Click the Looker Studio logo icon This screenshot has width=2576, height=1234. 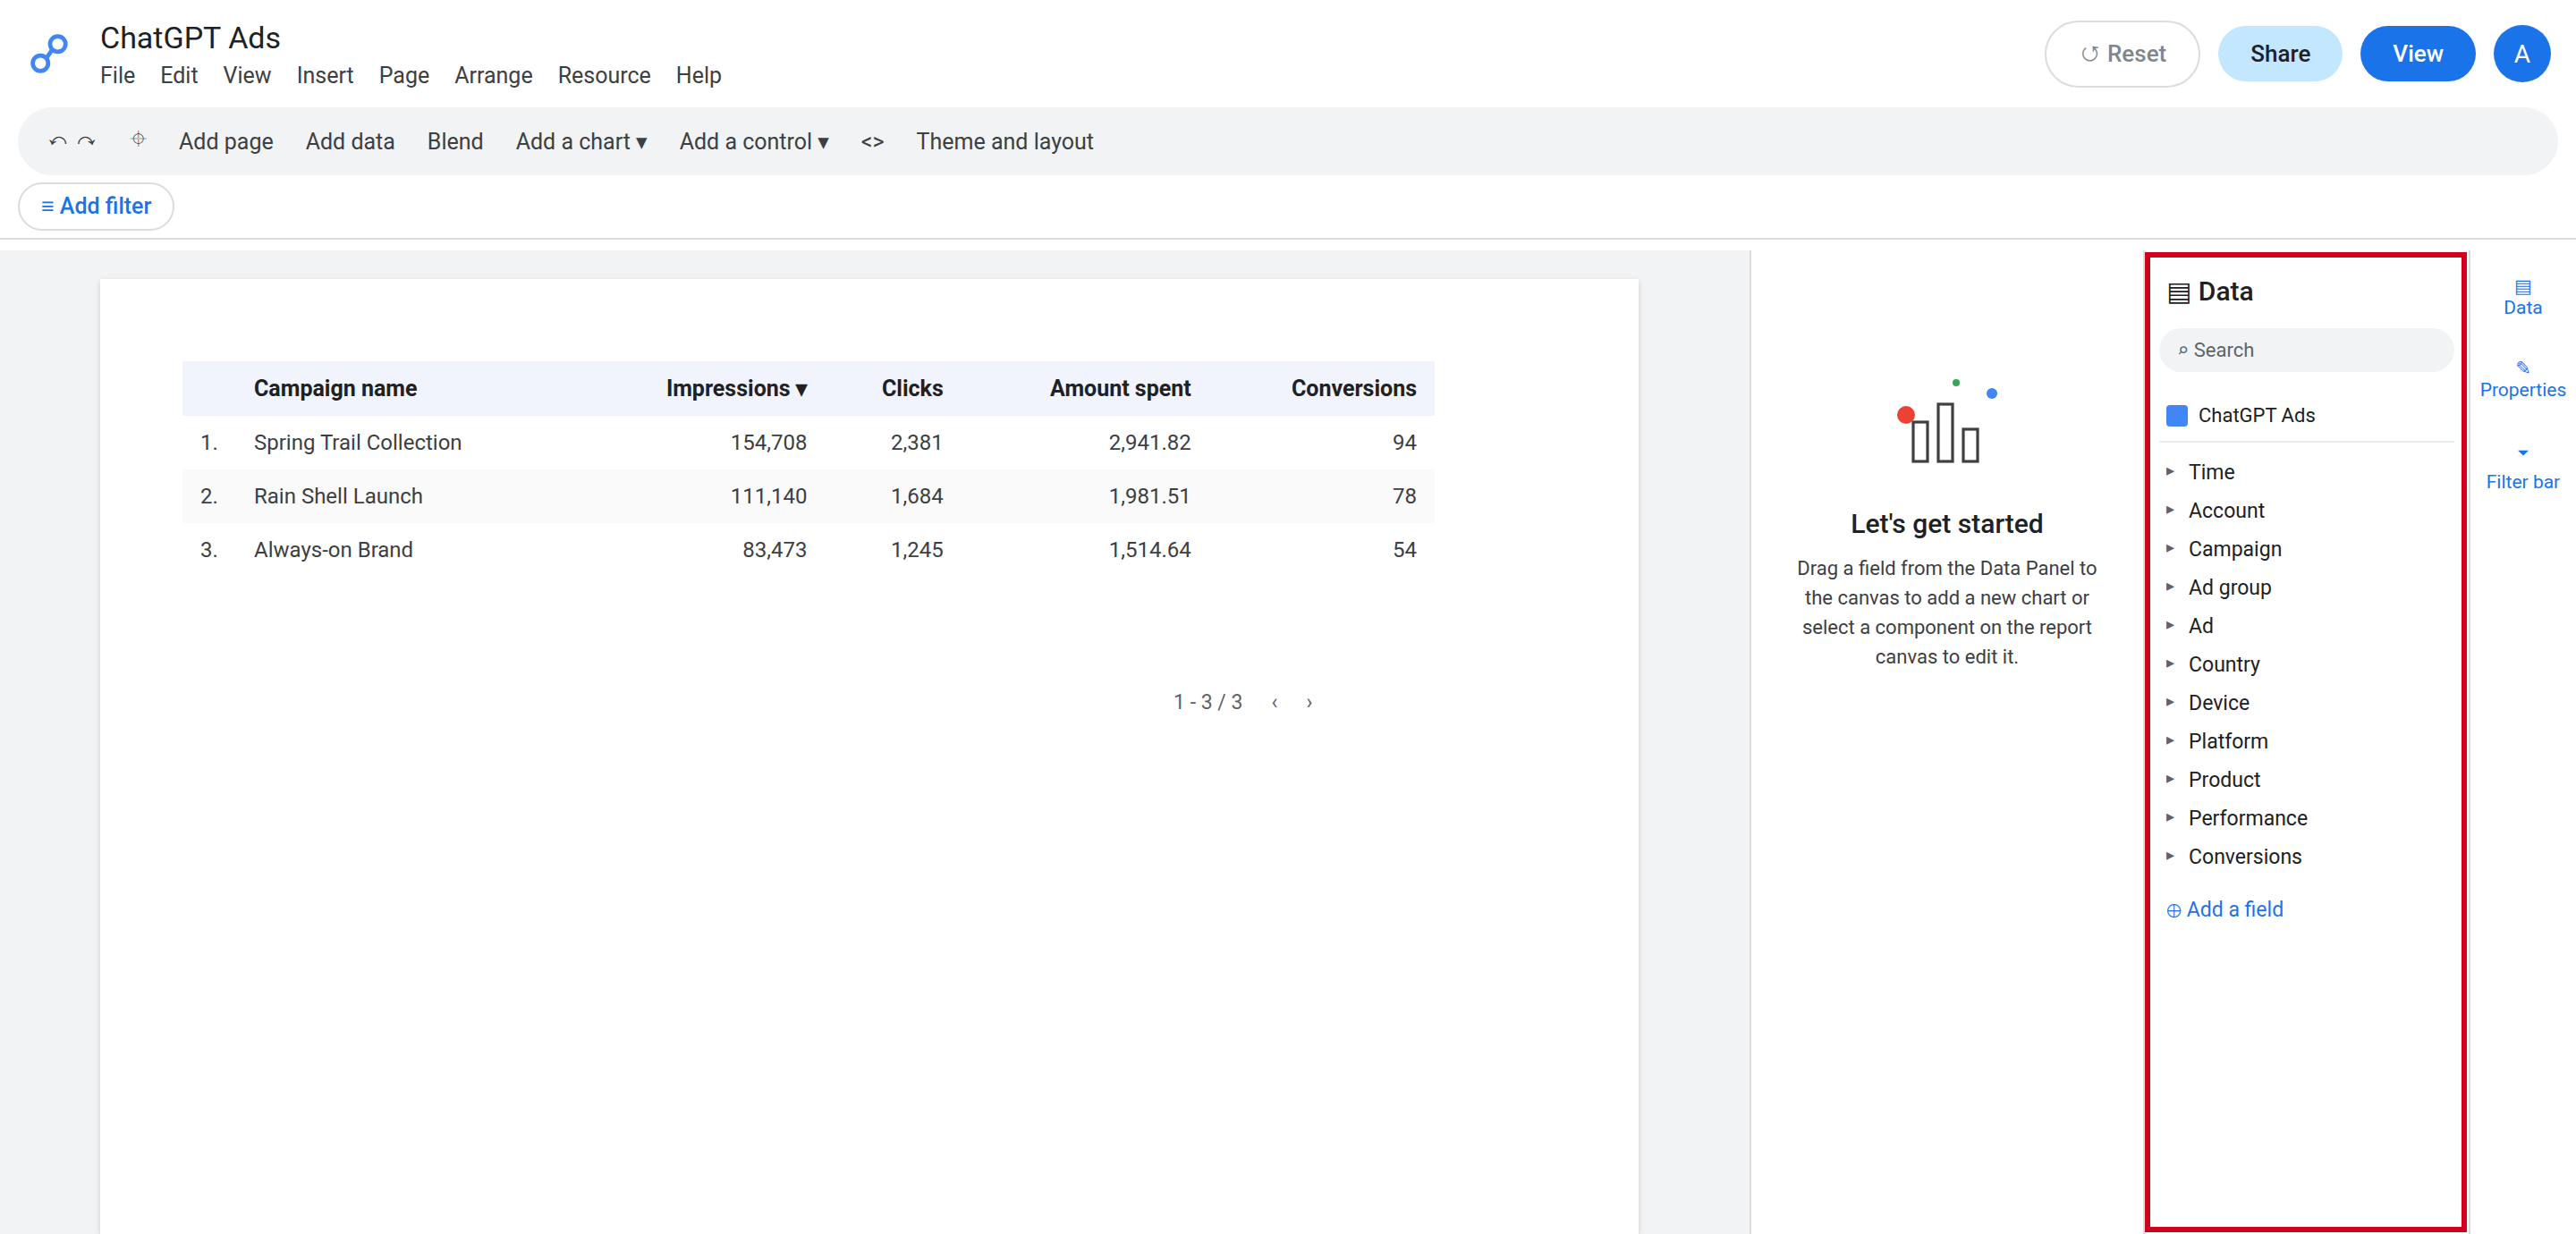49,54
